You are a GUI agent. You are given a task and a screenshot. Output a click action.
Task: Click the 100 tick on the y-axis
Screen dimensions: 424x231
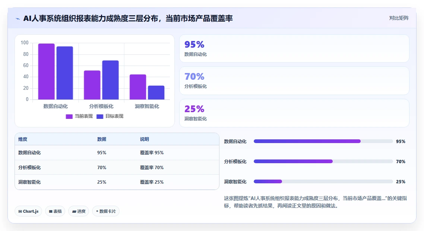click(x=24, y=43)
